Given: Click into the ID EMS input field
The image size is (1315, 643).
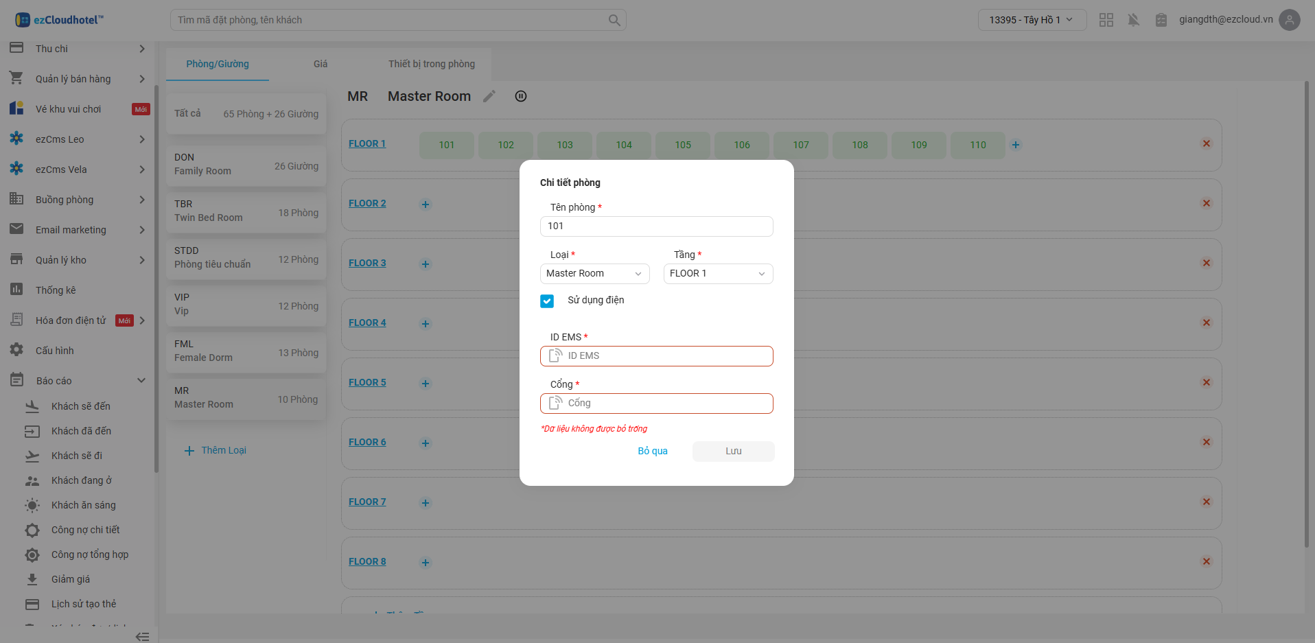Looking at the screenshot, I should point(666,356).
